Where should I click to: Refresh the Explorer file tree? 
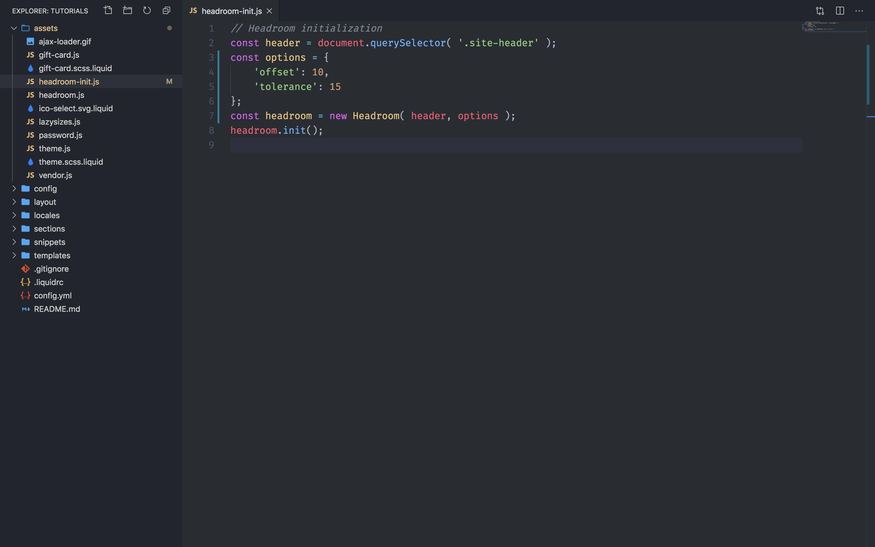pos(147,11)
